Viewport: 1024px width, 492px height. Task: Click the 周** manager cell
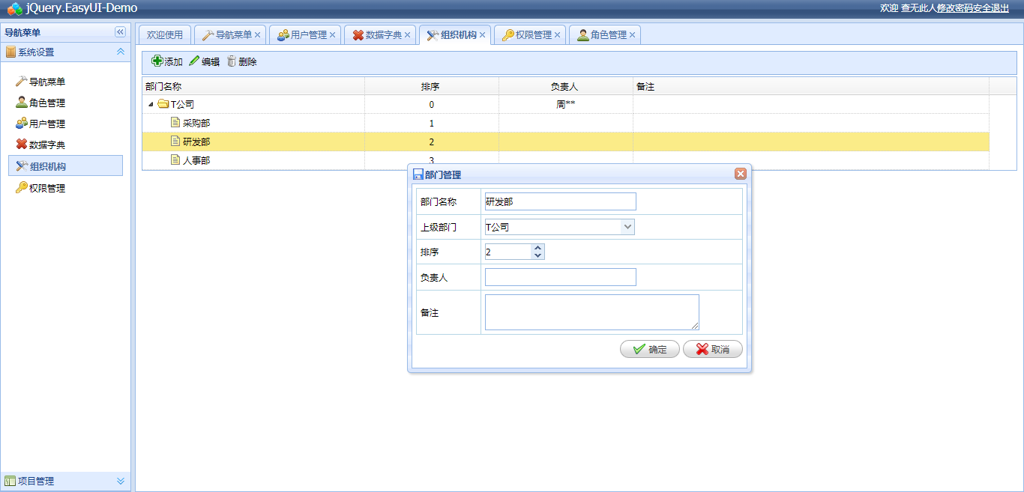tap(566, 105)
